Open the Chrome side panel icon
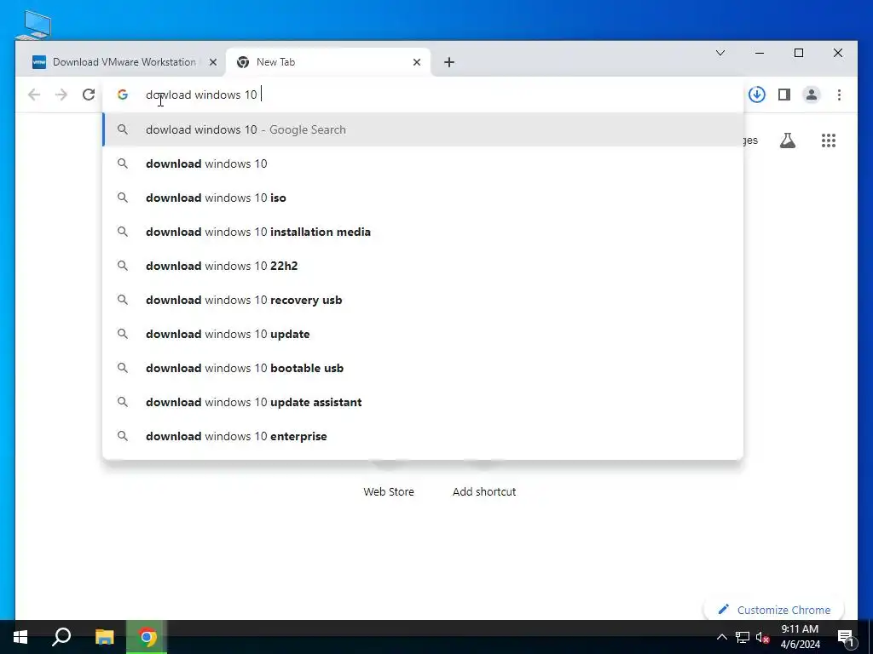This screenshot has width=873, height=654. pos(784,95)
